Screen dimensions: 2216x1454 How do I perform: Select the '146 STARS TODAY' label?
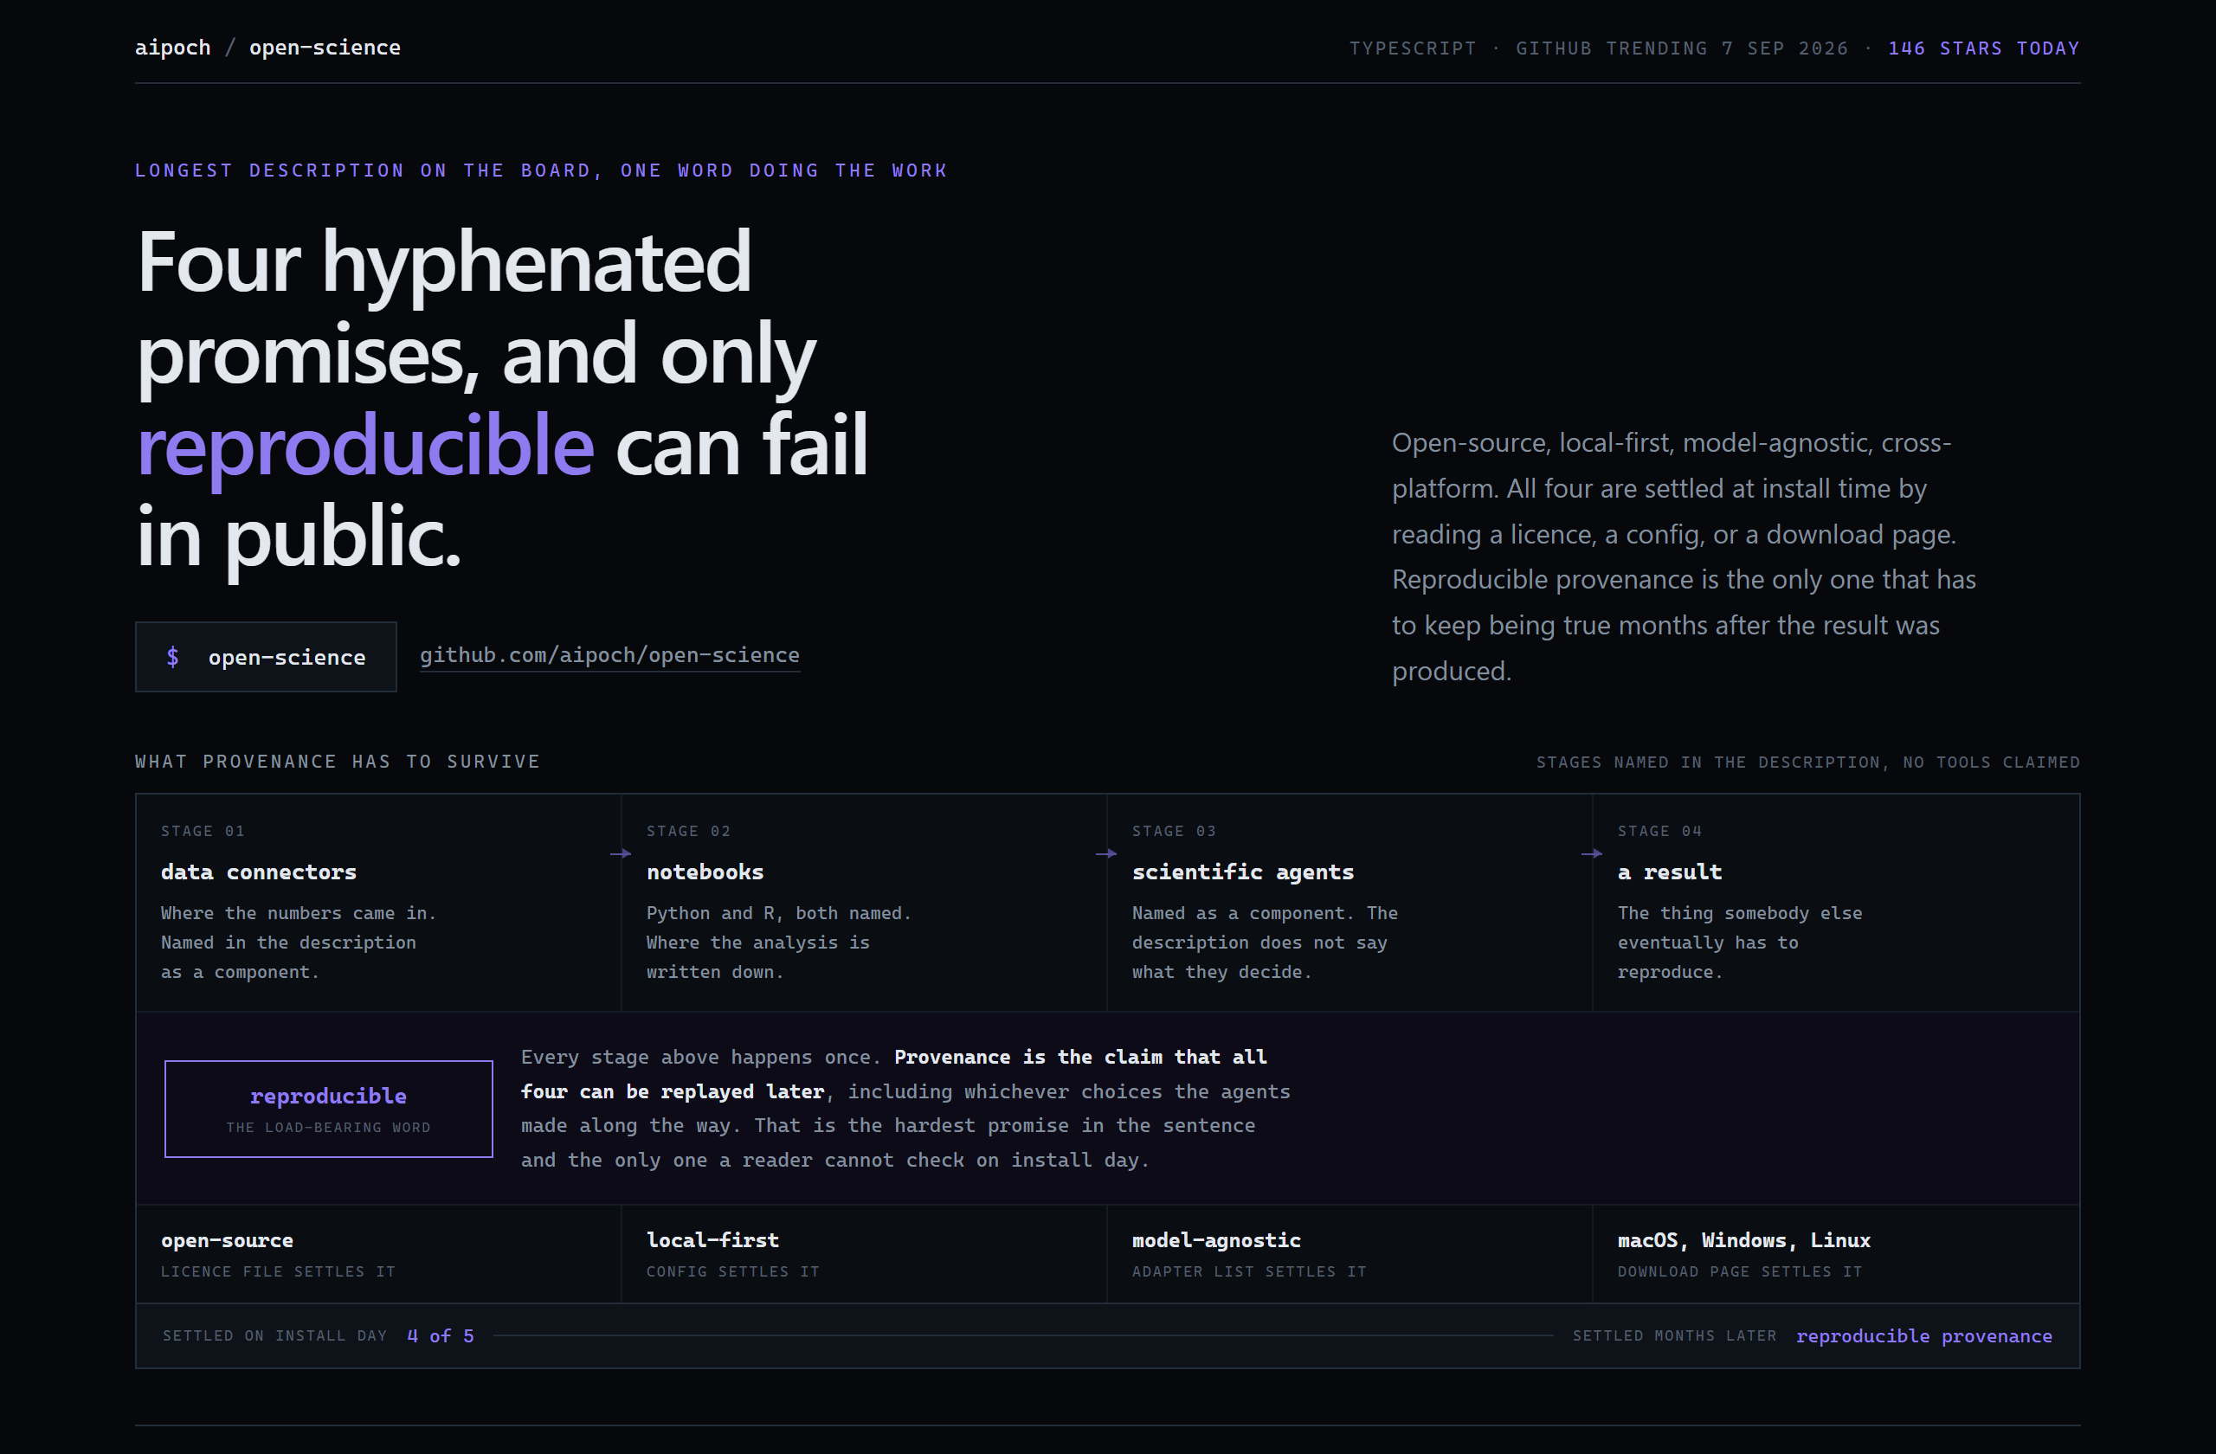[1983, 48]
